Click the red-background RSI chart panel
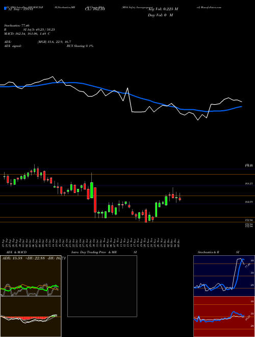This screenshot has height=337, width=255. pos(224,317)
